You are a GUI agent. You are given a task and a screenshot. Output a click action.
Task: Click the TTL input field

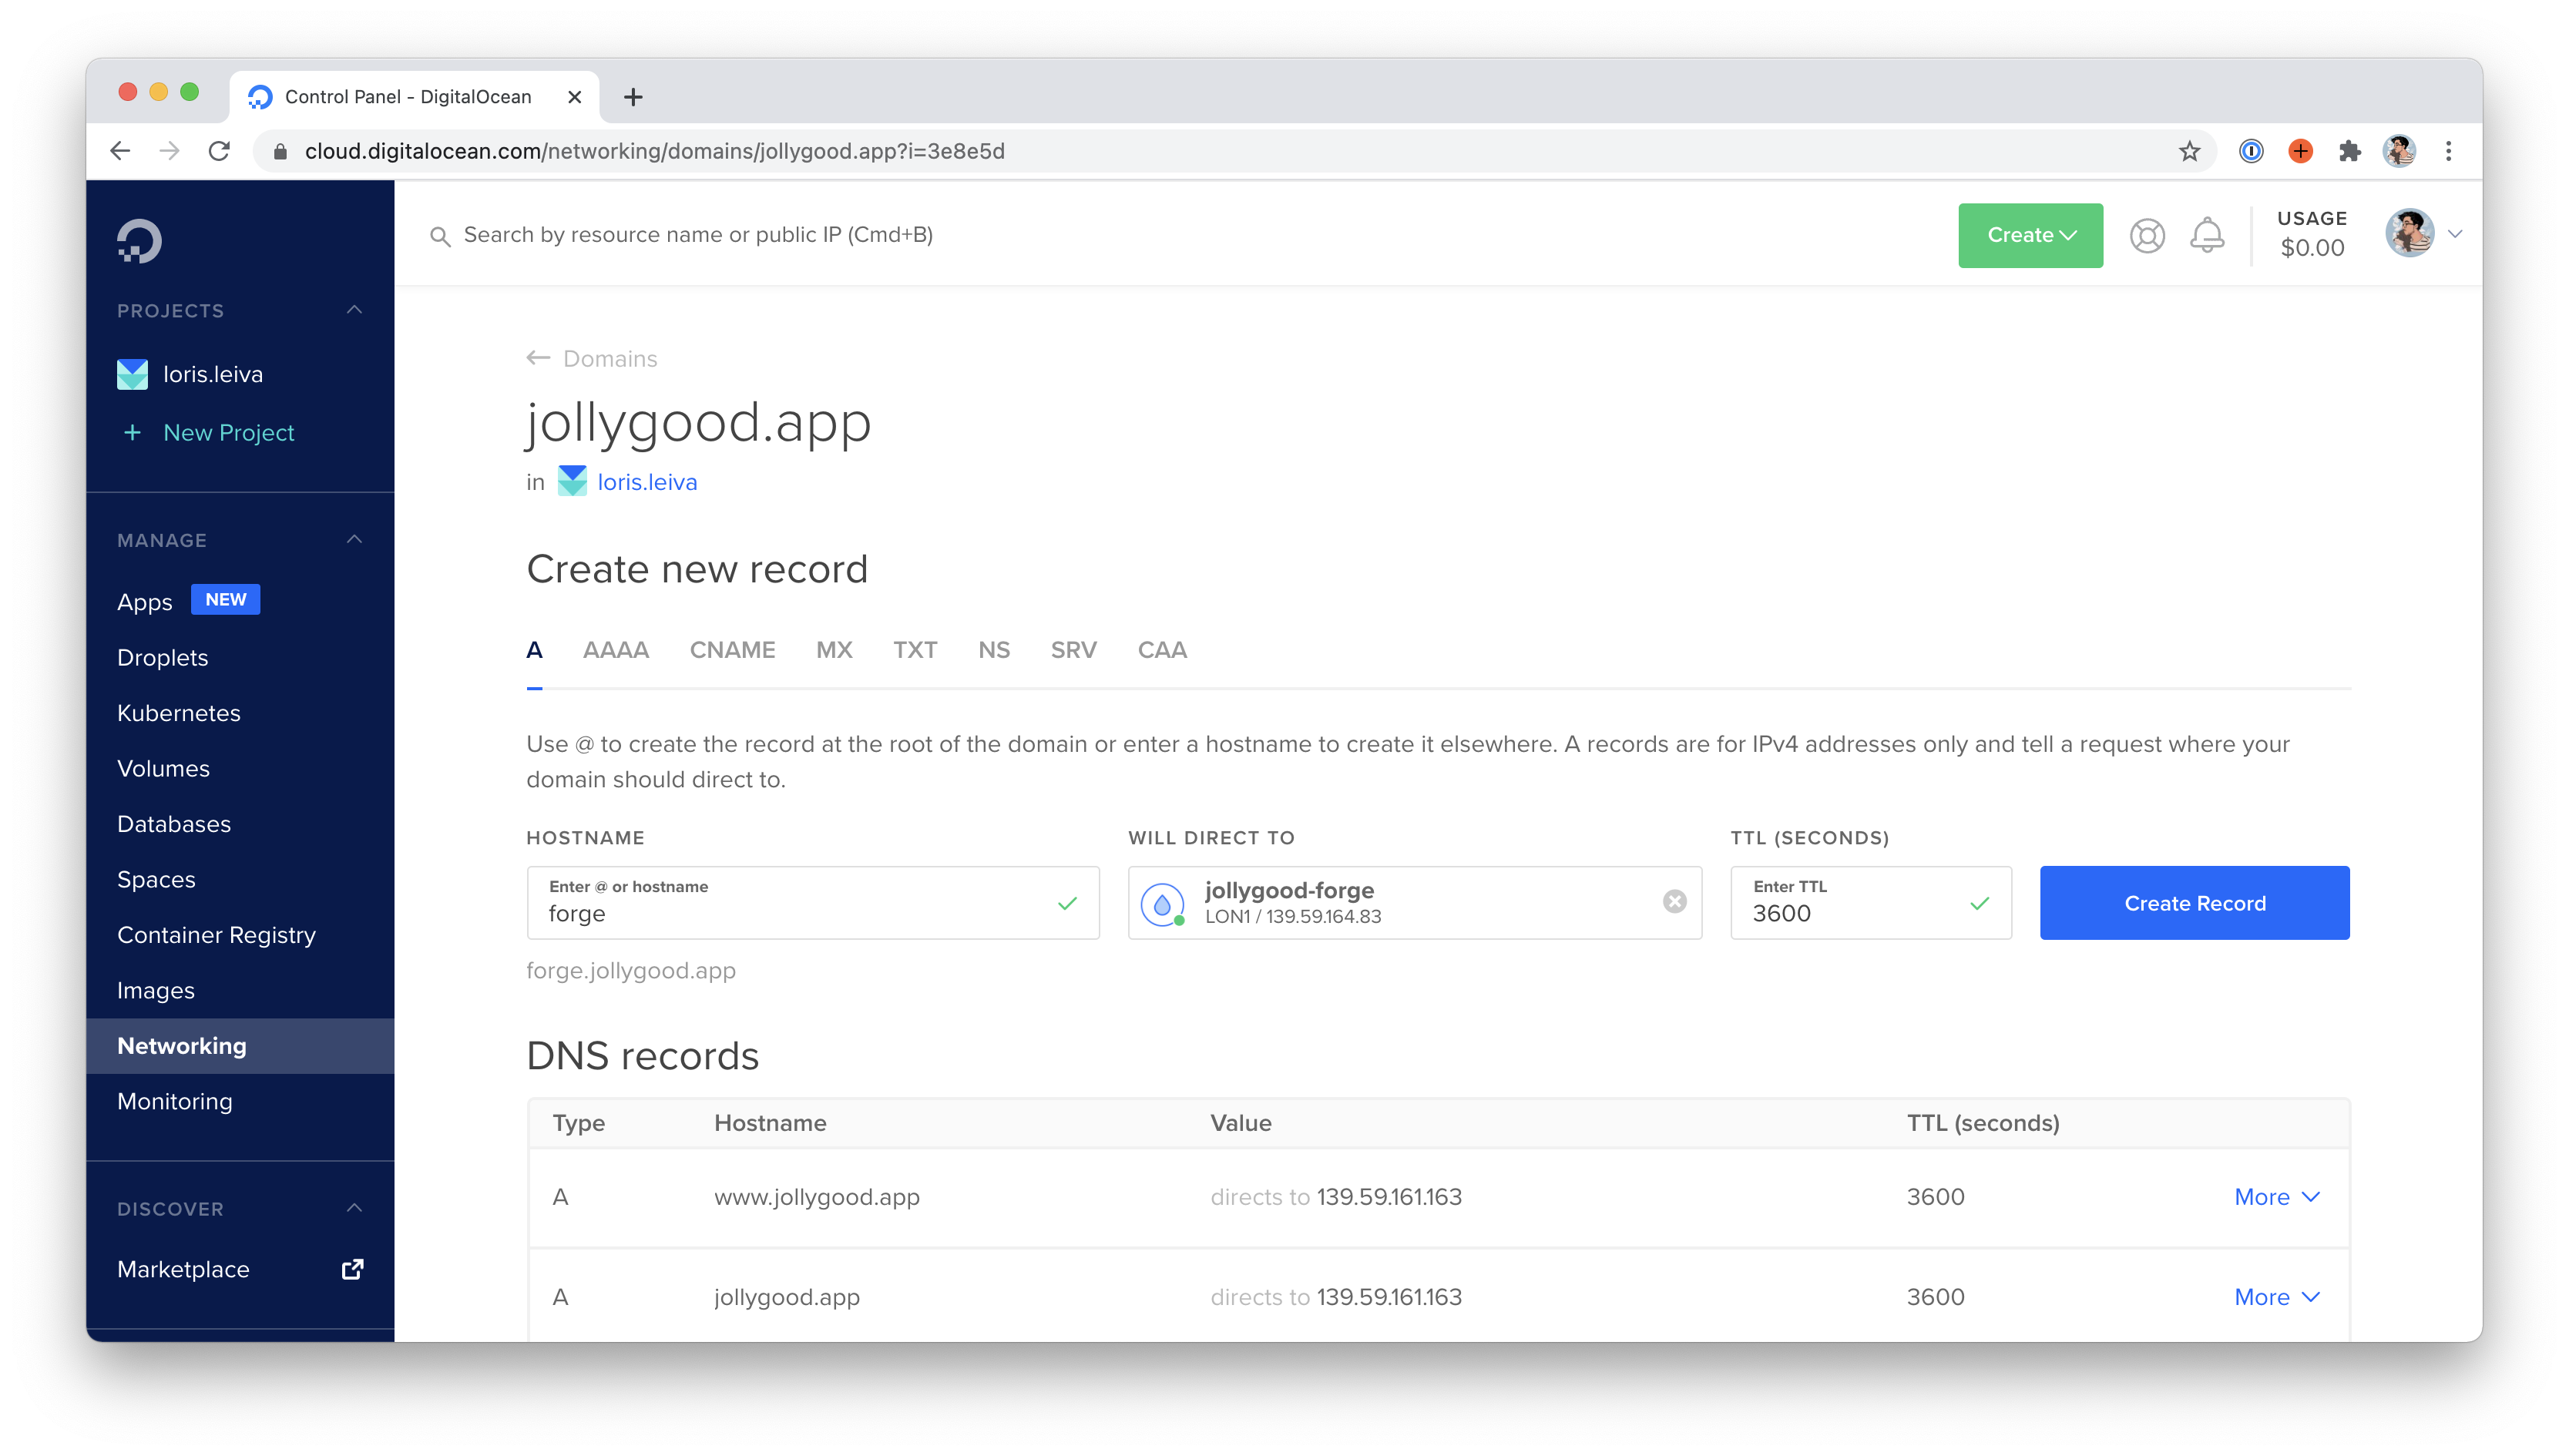coord(1870,902)
